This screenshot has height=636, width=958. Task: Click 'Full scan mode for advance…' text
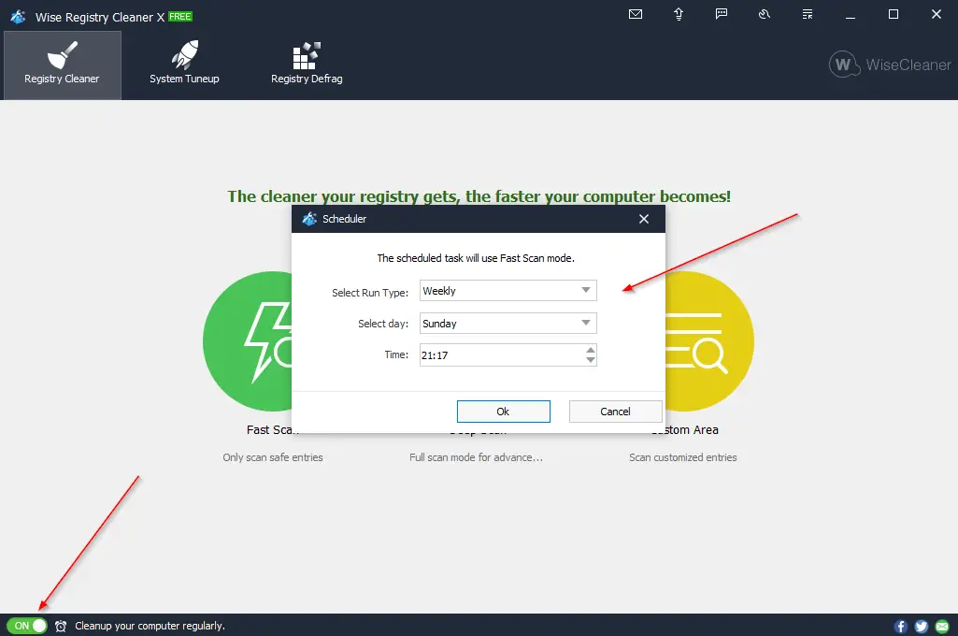(476, 457)
